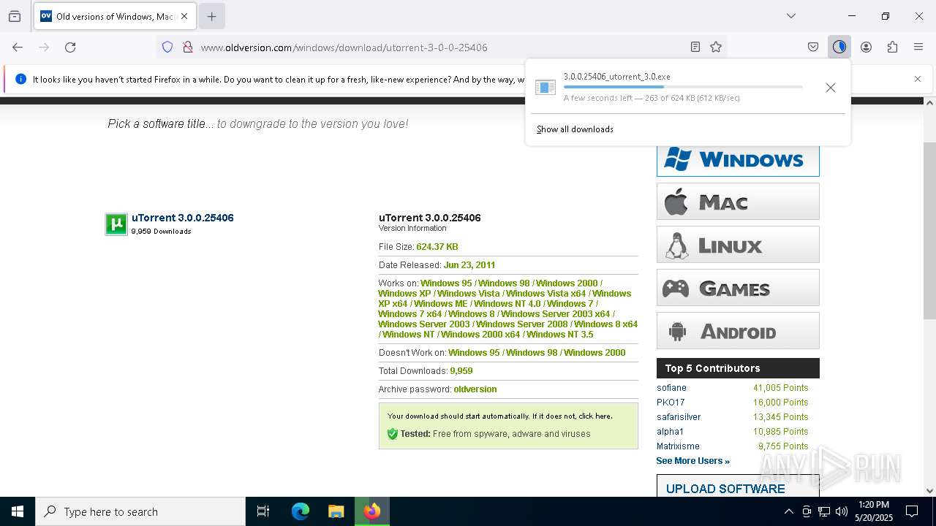Viewport: 936px width, 526px height.
Task: Select the Android platform button
Action: click(x=738, y=331)
